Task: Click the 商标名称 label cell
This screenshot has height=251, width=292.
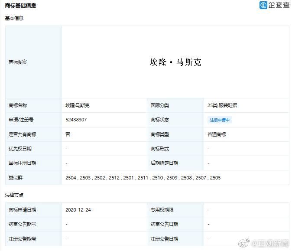Action: (x=33, y=105)
